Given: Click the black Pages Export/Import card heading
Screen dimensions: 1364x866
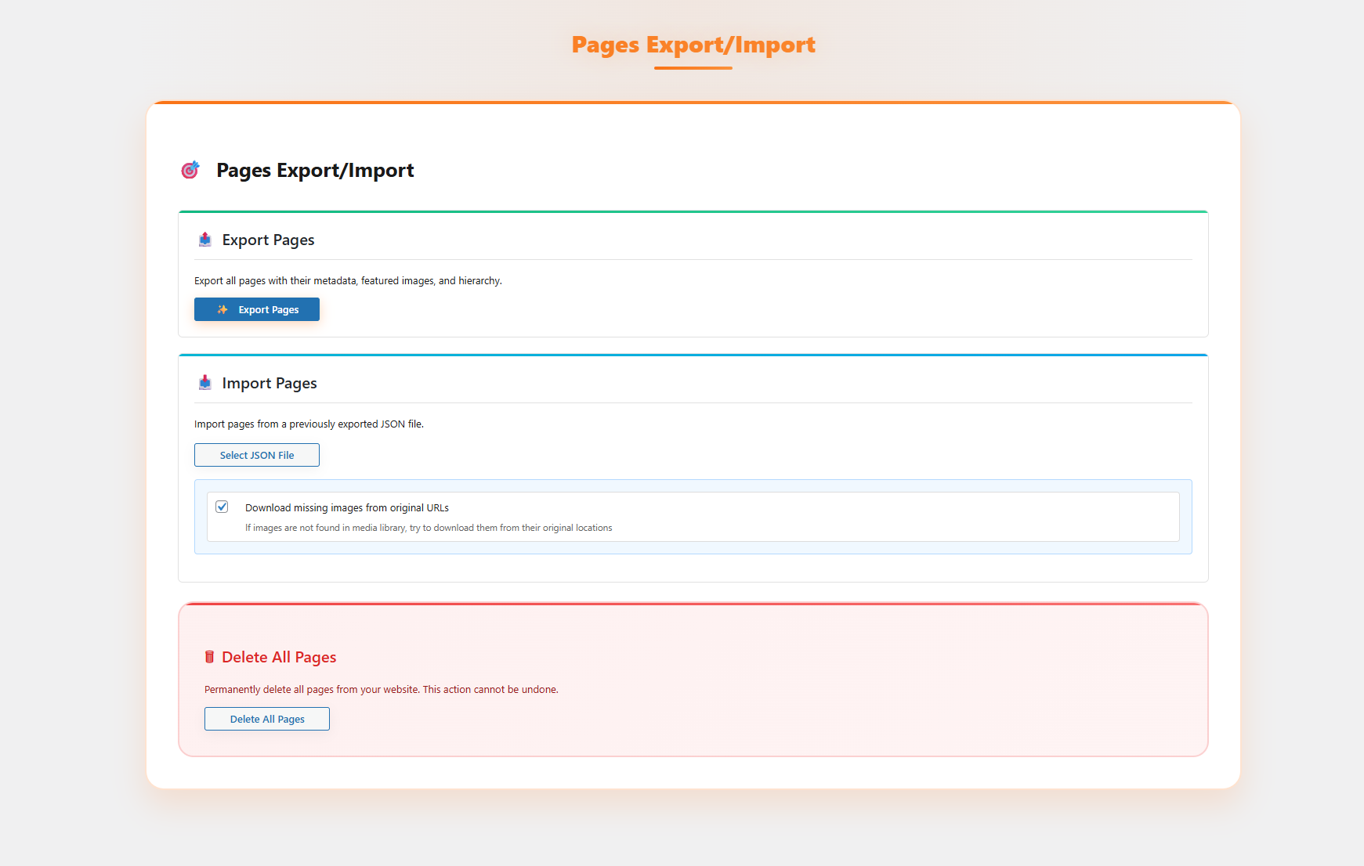Looking at the screenshot, I should [315, 171].
